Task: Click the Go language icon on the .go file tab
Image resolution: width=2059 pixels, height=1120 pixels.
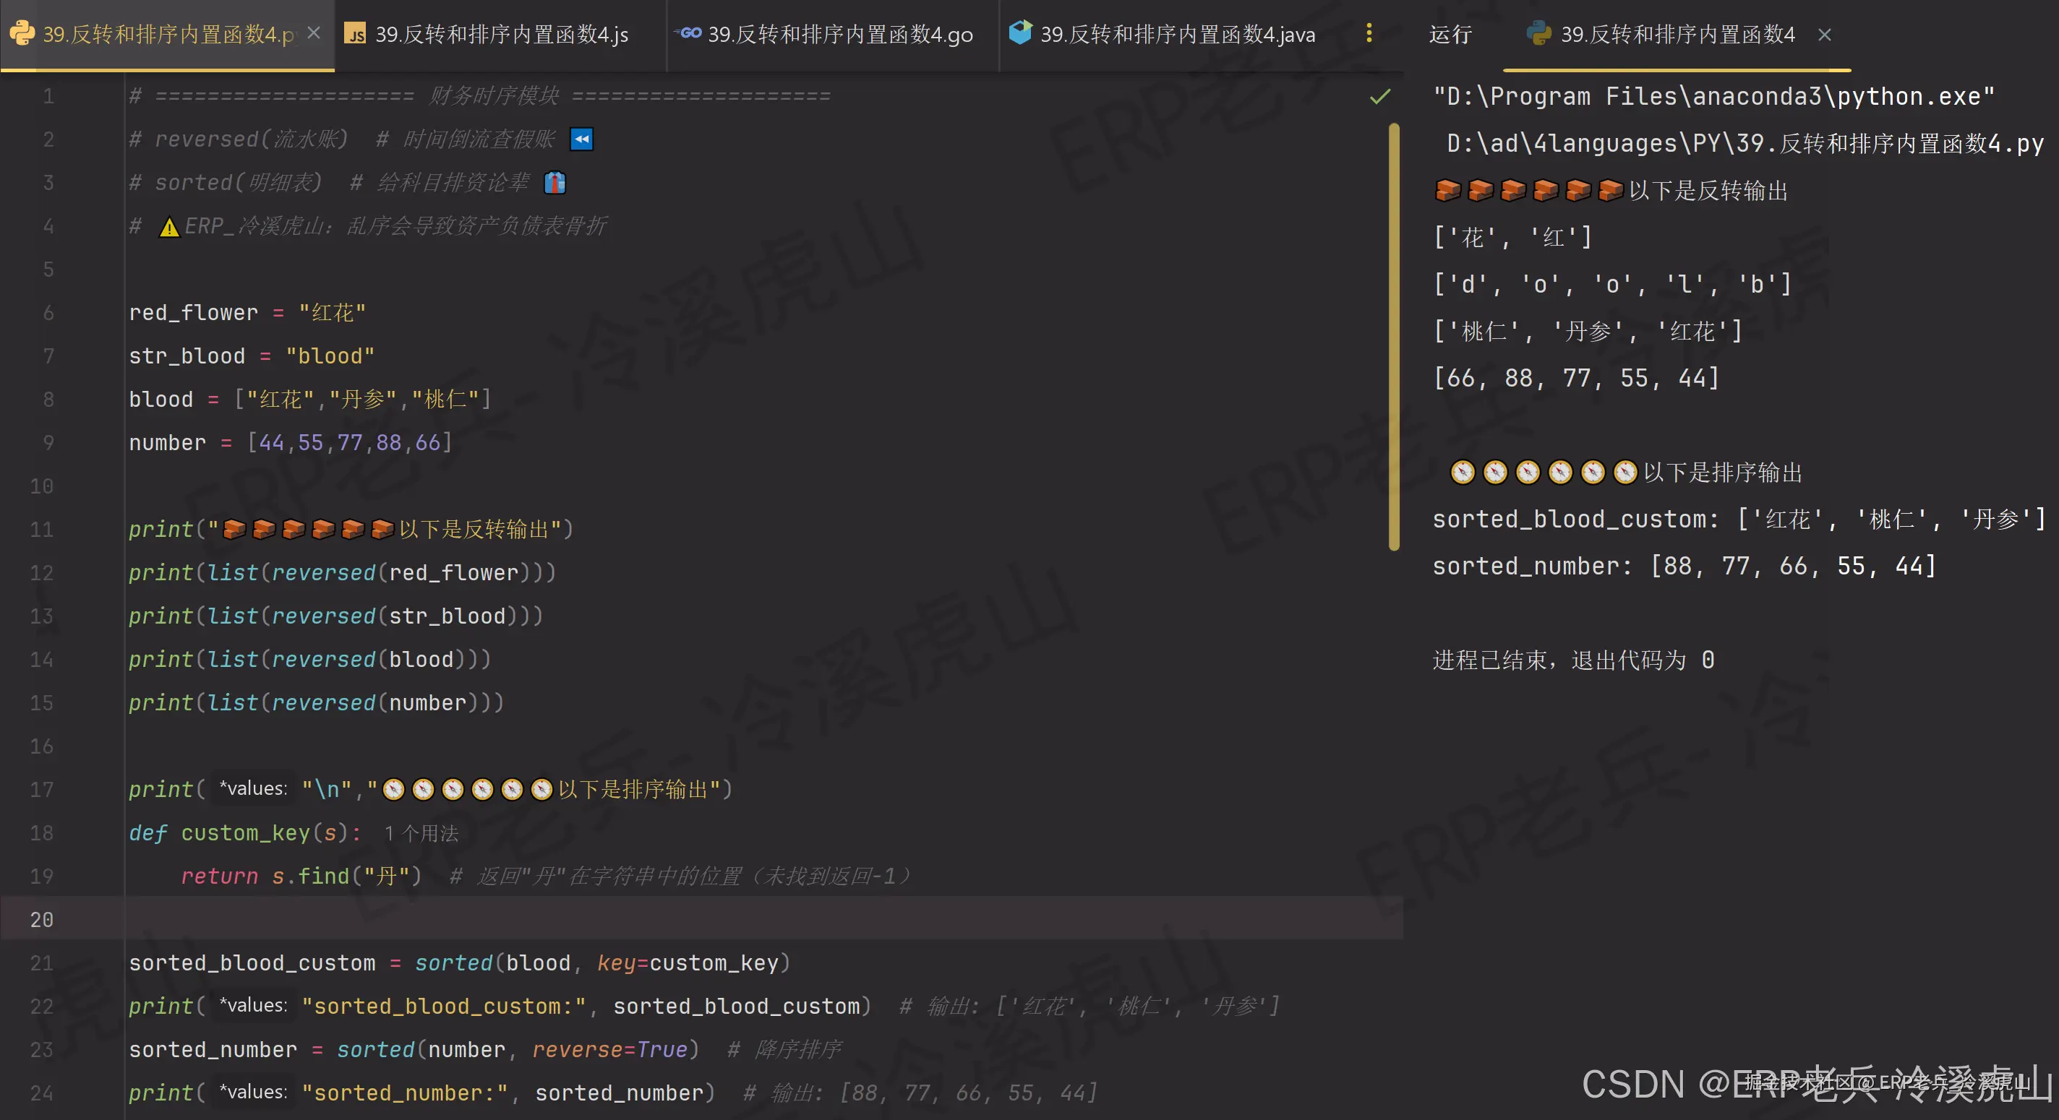Action: tap(688, 33)
